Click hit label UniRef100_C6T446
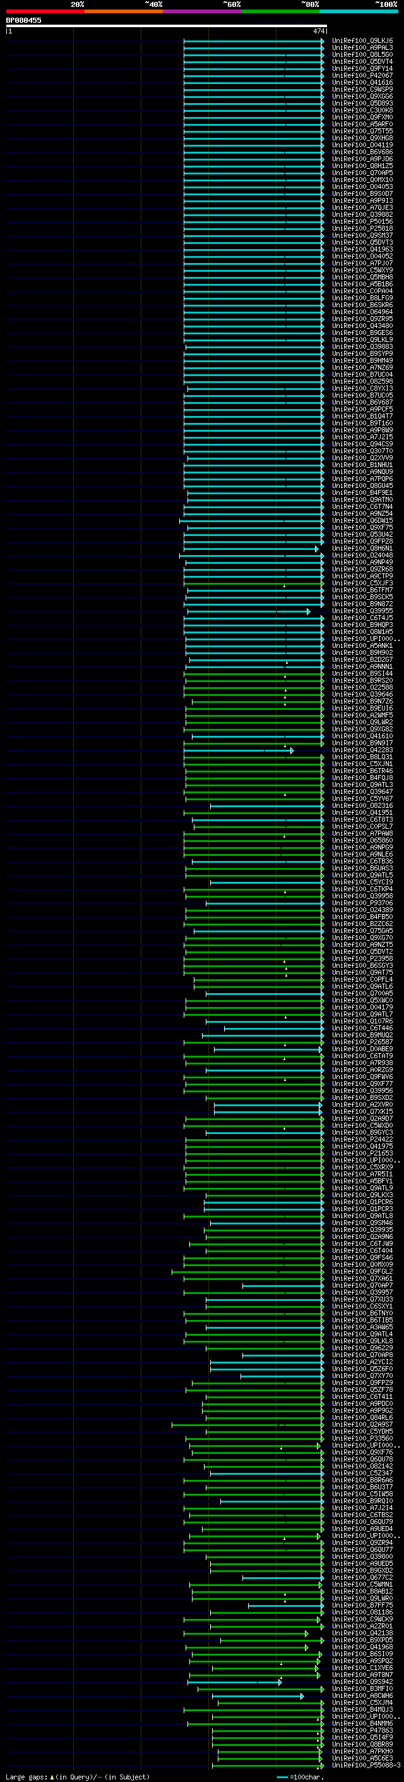 tap(362, 1028)
